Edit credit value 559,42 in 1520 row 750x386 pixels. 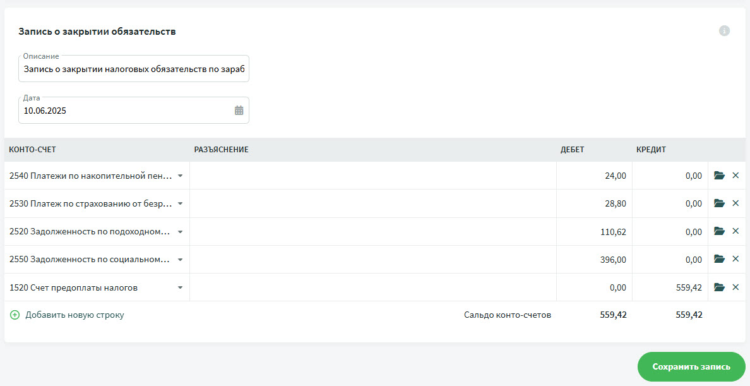(x=670, y=287)
